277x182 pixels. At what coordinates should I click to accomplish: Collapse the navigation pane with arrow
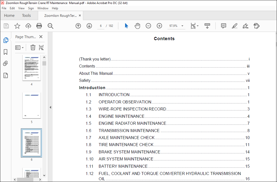[x=50, y=107]
